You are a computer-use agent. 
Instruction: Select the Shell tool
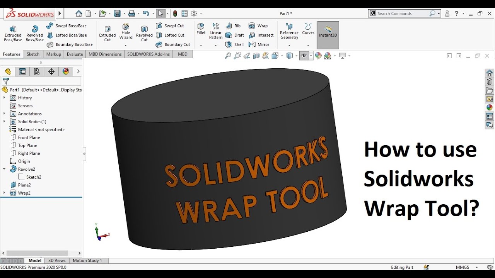235,44
